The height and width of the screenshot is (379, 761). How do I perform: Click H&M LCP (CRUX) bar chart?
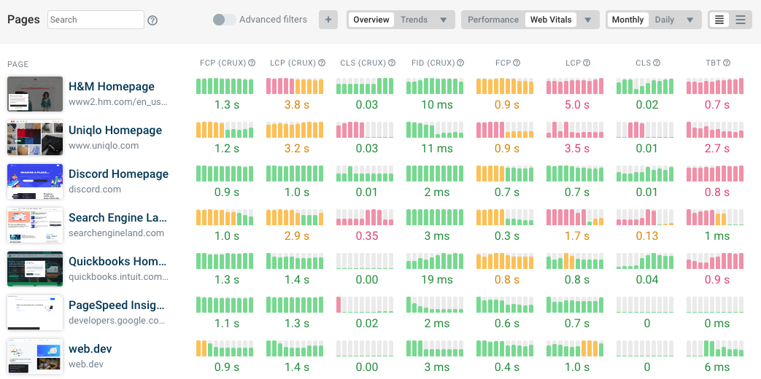295,86
